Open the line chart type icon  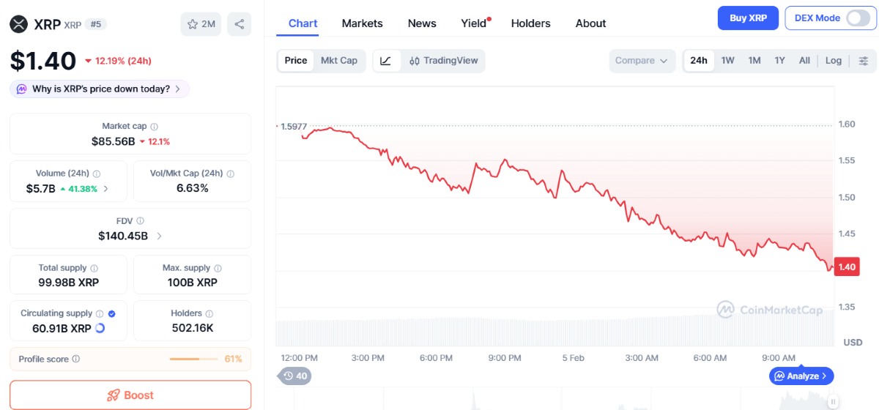386,61
